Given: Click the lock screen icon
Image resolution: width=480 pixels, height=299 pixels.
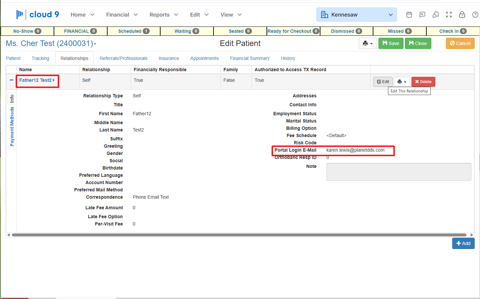Looking at the screenshot, I should point(462,15).
